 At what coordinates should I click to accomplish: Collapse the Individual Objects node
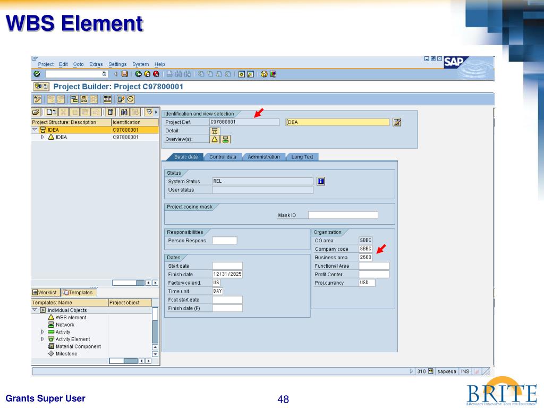pyautogui.click(x=35, y=310)
